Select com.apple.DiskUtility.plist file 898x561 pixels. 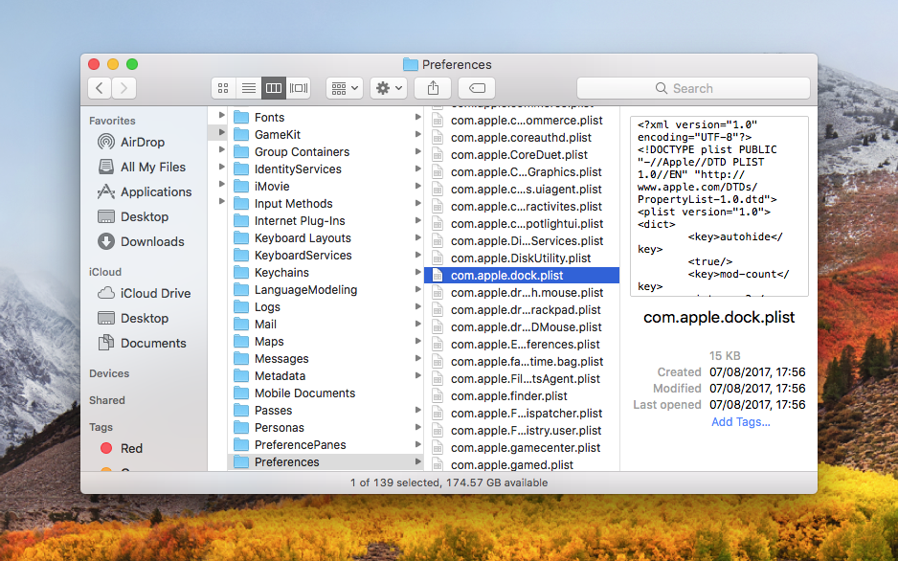pyautogui.click(x=522, y=258)
